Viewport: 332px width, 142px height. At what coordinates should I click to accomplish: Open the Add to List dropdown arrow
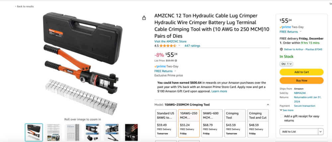(320, 132)
